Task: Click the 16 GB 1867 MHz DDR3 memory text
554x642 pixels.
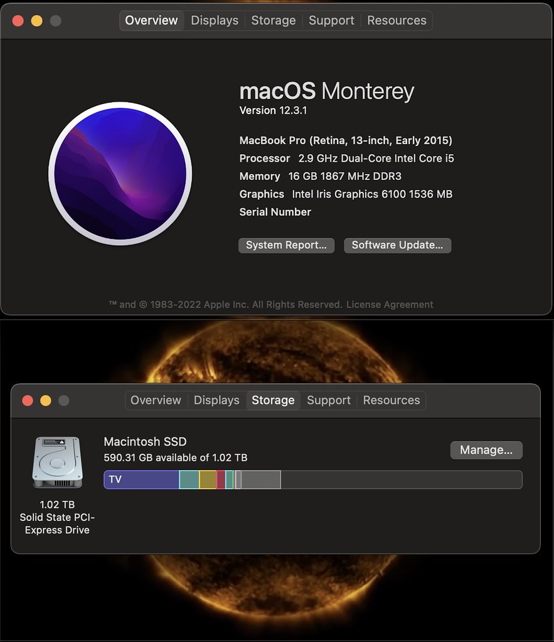Action: (x=344, y=176)
